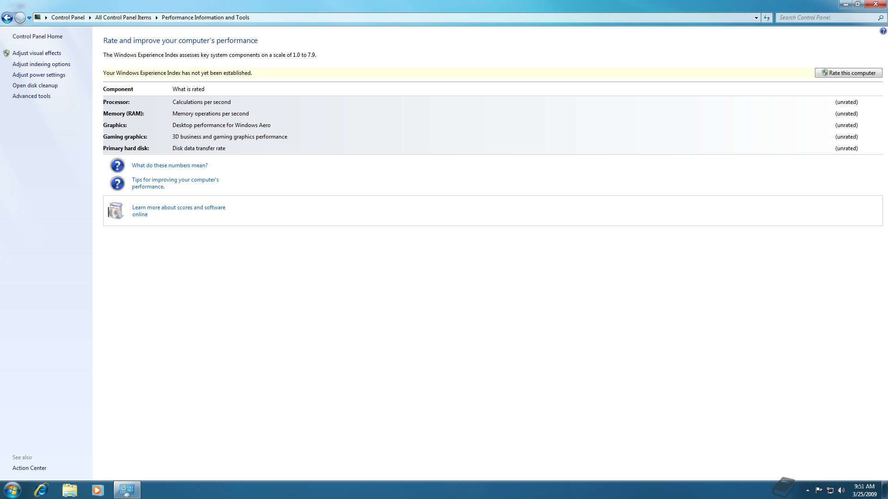Expand arrow after Control Panel breadcrumb
The width and height of the screenshot is (888, 499).
90,18
